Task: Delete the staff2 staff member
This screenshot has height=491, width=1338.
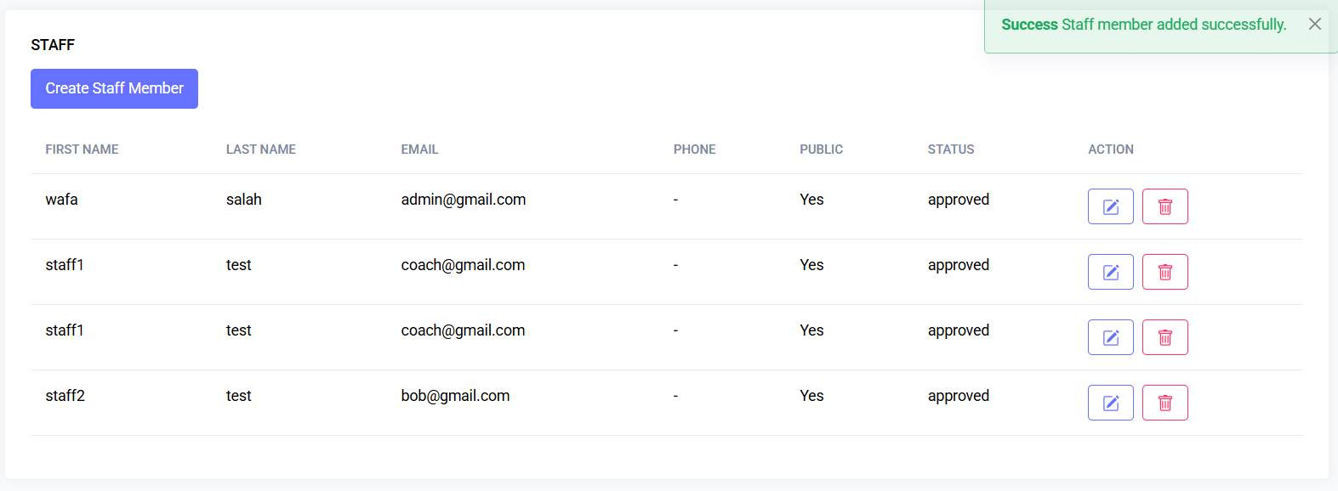Action: tap(1164, 403)
